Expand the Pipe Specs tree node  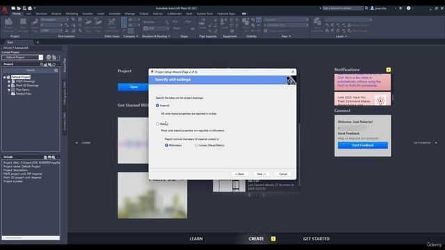[x=9, y=90]
